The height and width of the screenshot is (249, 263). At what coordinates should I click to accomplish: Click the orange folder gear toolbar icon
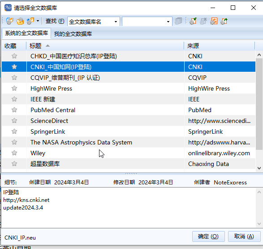point(20,21)
